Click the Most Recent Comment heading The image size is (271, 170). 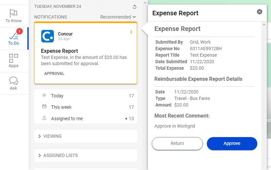tap(182, 115)
